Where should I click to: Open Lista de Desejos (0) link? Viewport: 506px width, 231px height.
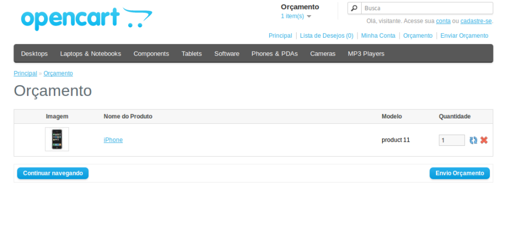pyautogui.click(x=327, y=36)
